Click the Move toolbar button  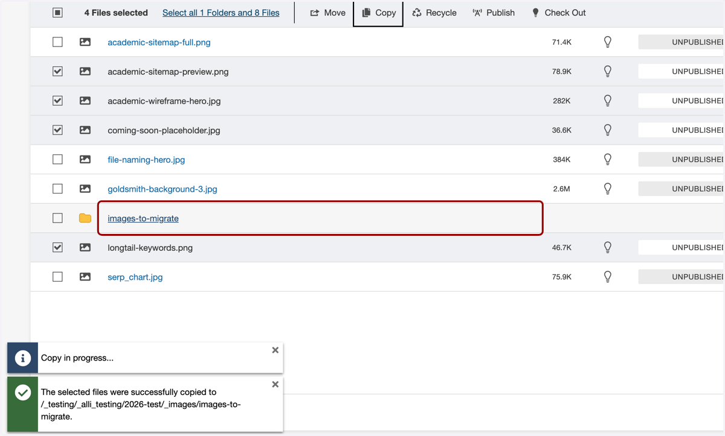pyautogui.click(x=328, y=13)
